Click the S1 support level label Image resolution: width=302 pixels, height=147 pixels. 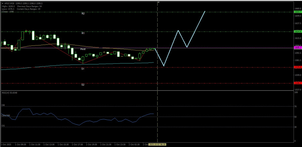[x=83, y=68]
